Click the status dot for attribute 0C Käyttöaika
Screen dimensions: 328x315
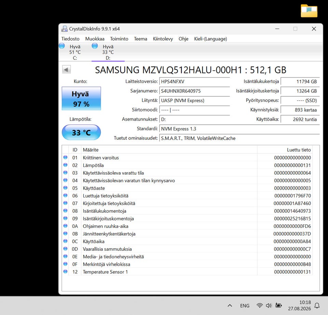[66, 241]
